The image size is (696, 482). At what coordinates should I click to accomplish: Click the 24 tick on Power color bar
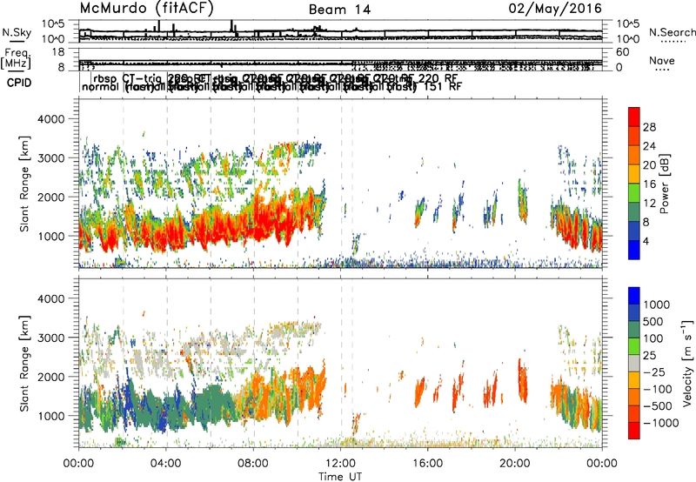649,146
